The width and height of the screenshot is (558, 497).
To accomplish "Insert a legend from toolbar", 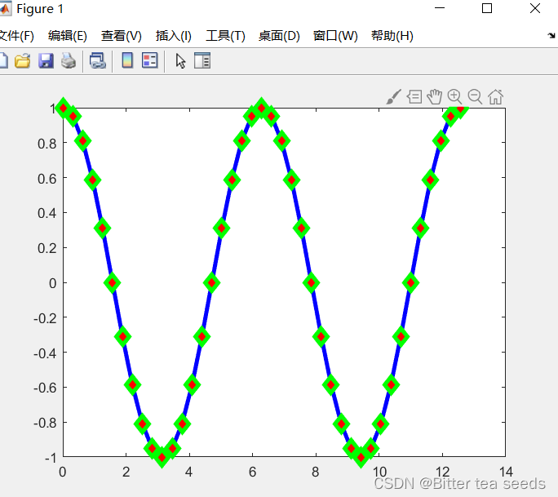I will [150, 60].
